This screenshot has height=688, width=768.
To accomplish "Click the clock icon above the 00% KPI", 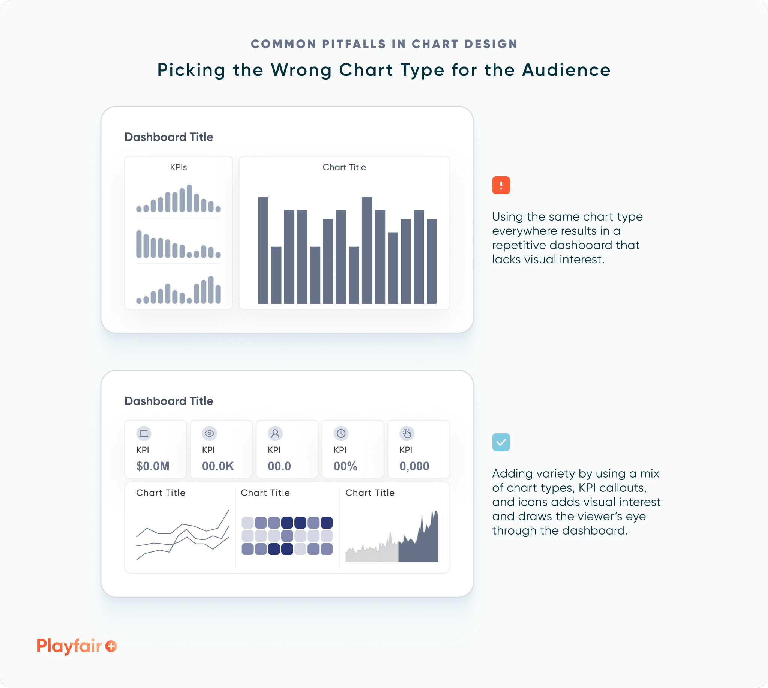I will click(x=341, y=434).
